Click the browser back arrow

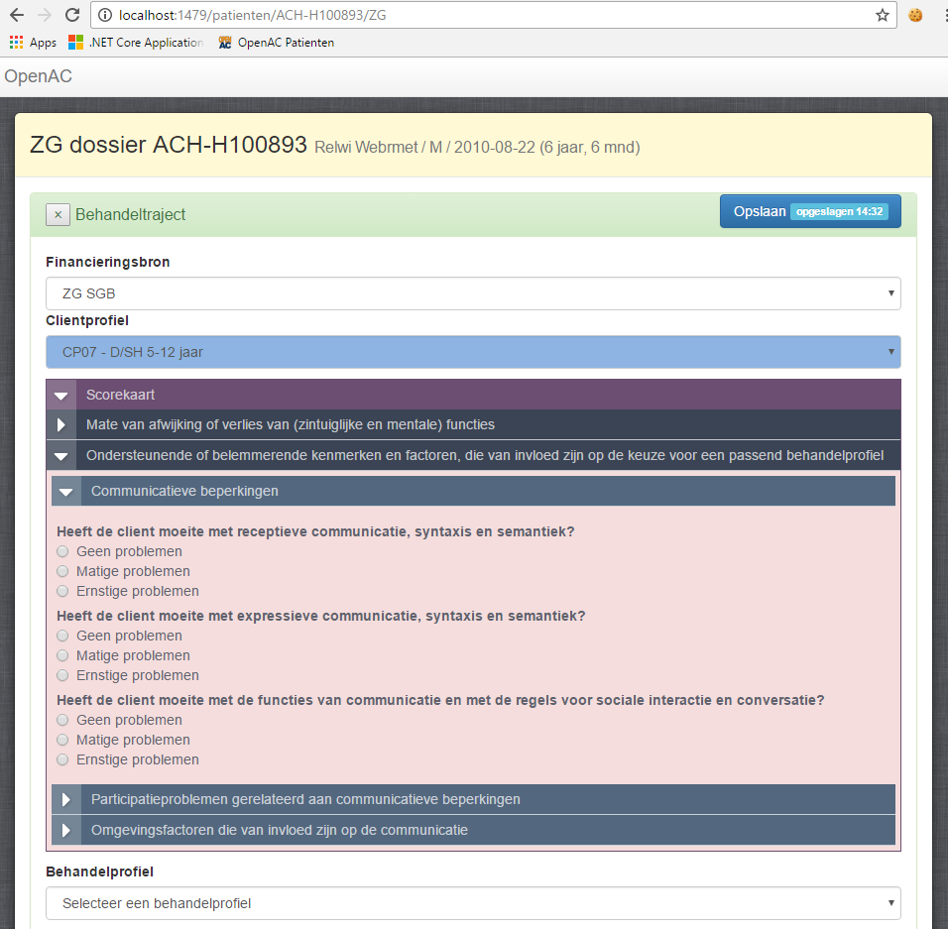tap(17, 15)
